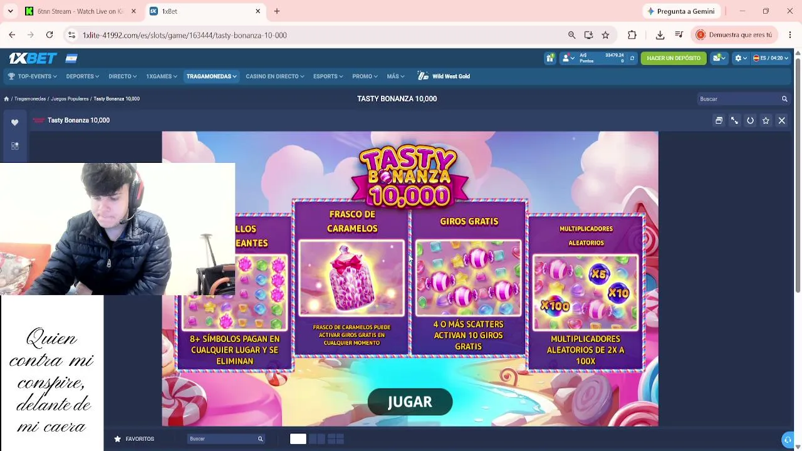
Task: Go to home via breadcrumb house icon
Action: click(x=6, y=99)
